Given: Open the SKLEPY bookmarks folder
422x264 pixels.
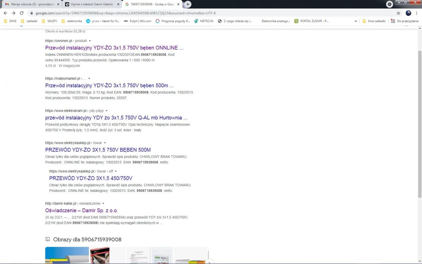Looking at the screenshot, I should click(x=49, y=21).
